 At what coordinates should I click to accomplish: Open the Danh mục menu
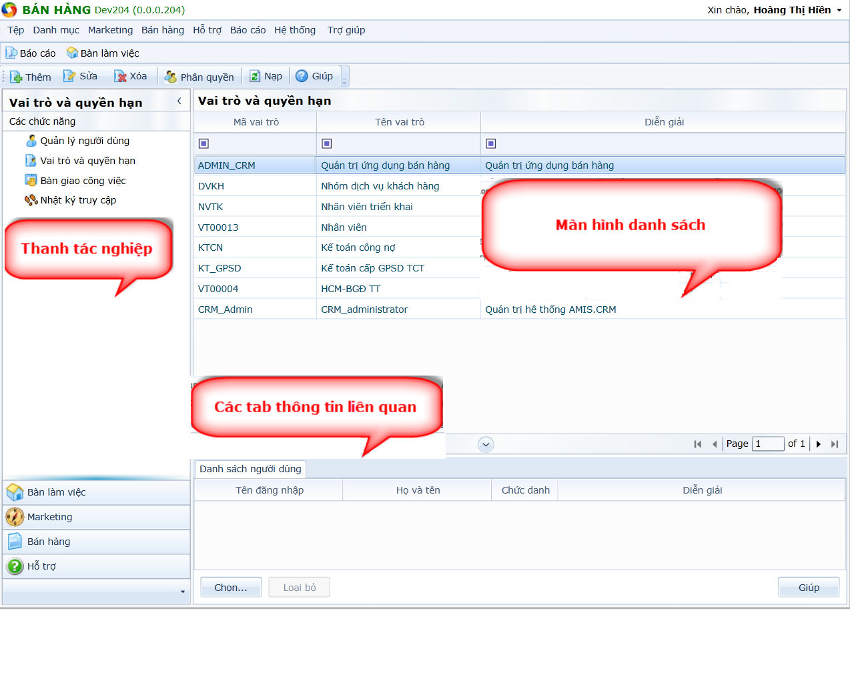pyautogui.click(x=56, y=30)
